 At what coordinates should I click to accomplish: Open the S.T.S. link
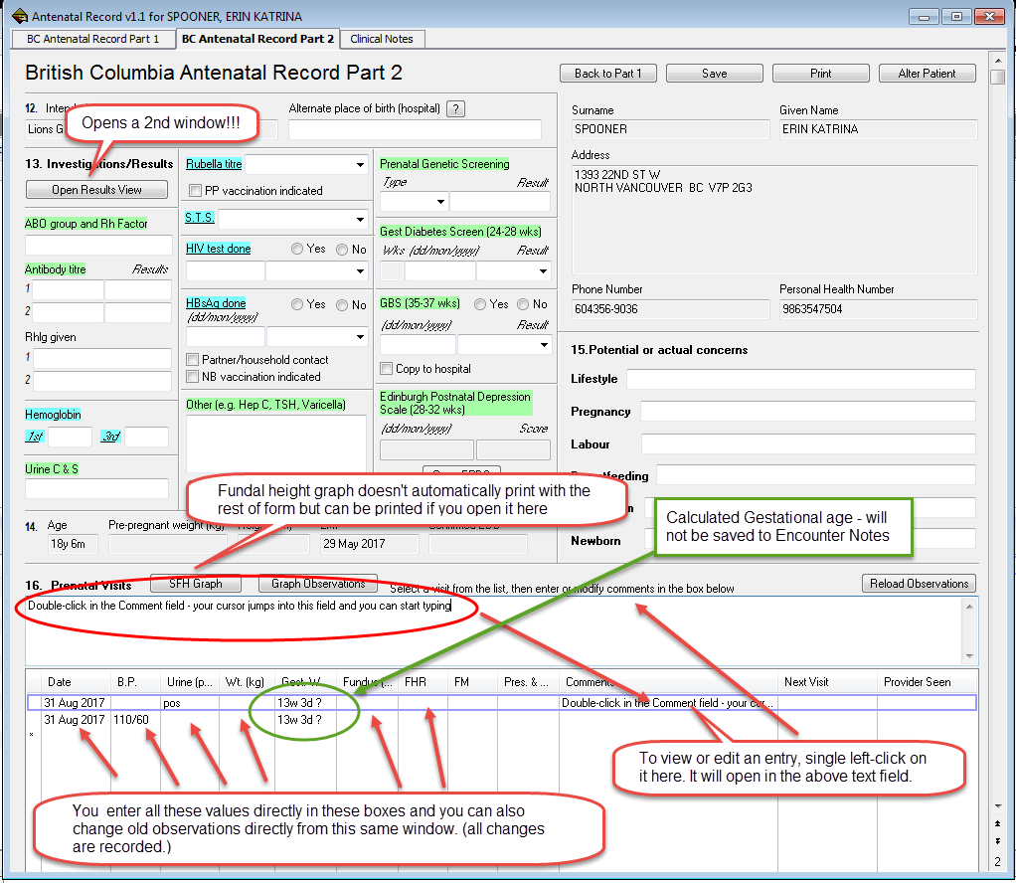pyautogui.click(x=201, y=217)
